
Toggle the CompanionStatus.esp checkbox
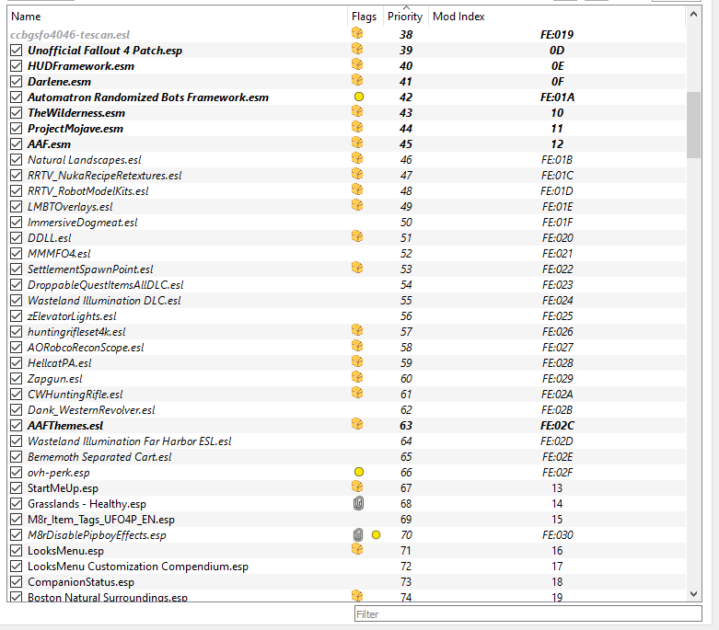click(16, 582)
